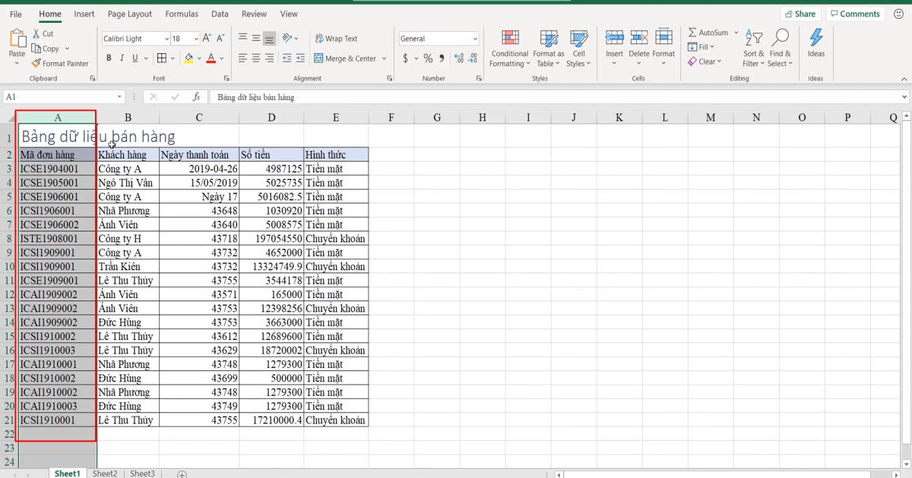Viewport: 912px width, 478px height.
Task: Toggle underline formatting
Action: pos(134,57)
